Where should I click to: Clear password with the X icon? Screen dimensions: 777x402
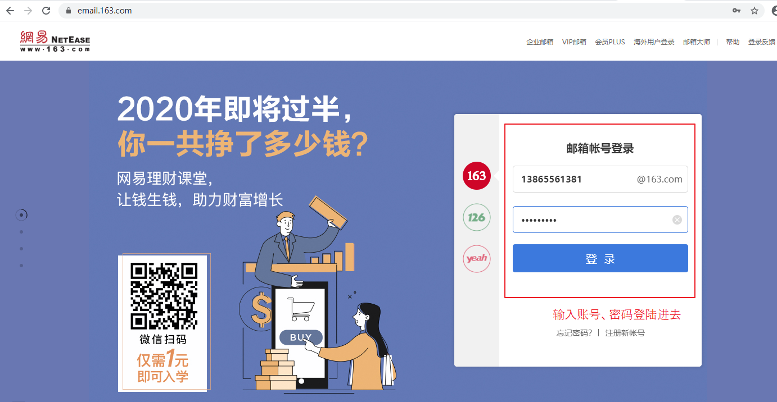[677, 220]
